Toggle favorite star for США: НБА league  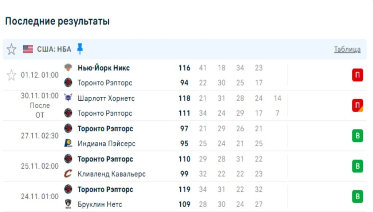click(12, 49)
